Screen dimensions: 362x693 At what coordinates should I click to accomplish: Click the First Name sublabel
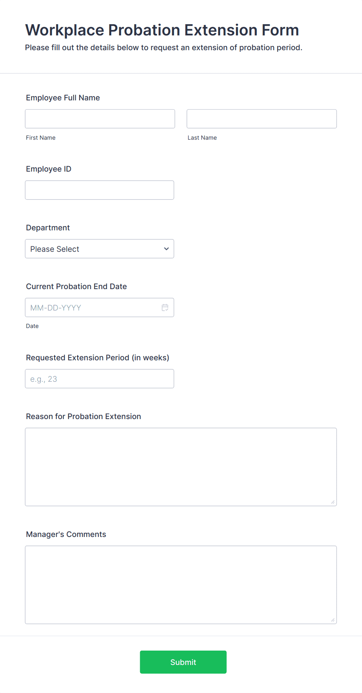click(40, 138)
